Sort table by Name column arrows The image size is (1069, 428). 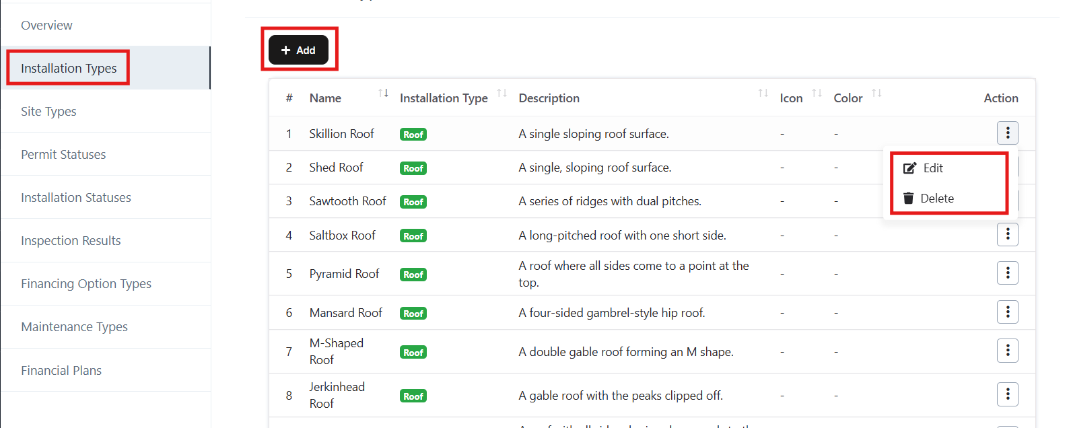[383, 94]
